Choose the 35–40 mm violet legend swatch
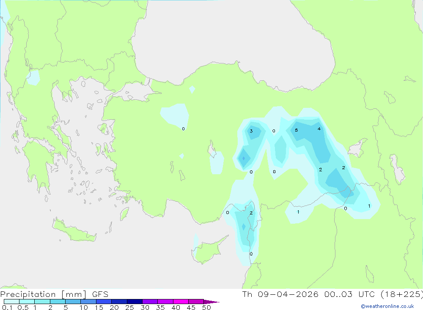This screenshot has height=310, width=423. 165,302
